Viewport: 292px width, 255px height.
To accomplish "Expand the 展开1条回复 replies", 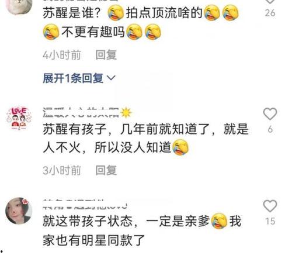I will pos(79,78).
